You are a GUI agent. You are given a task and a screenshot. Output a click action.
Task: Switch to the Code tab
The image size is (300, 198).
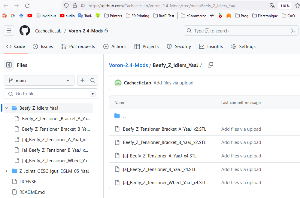tap(16, 47)
